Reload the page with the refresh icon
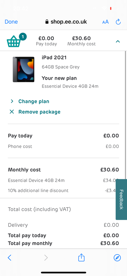Image resolution: width=127 pixels, height=276 pixels. click(x=118, y=22)
